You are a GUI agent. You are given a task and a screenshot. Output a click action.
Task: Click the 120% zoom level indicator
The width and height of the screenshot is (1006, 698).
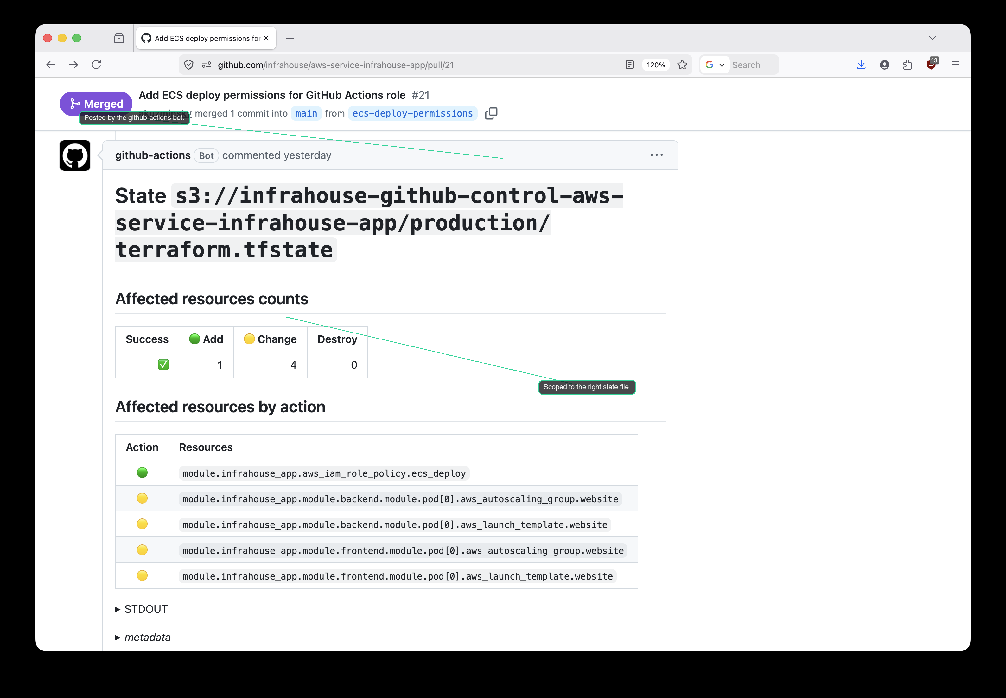click(x=656, y=65)
